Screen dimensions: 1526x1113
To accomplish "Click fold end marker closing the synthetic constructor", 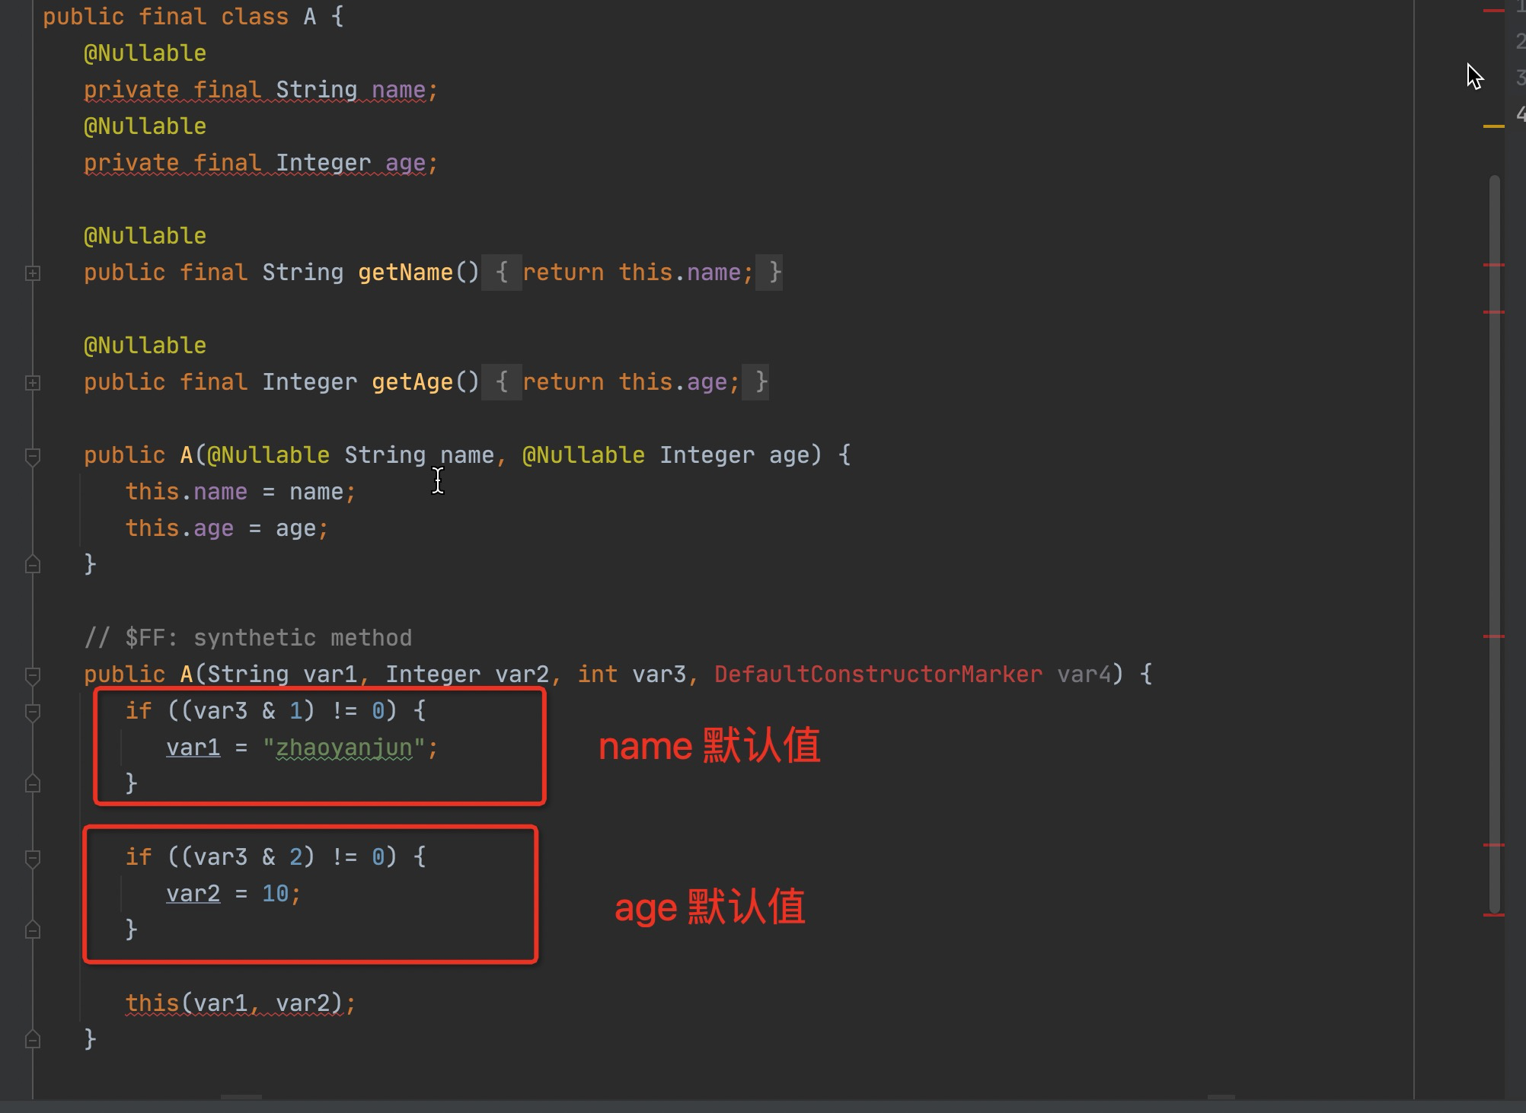I will pos(33,1039).
